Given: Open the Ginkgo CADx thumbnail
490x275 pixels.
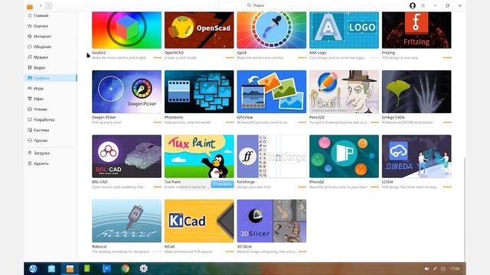Looking at the screenshot, I should click(416, 92).
